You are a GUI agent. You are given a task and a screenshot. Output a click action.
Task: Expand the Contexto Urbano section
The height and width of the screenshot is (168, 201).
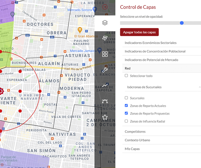click(162, 140)
